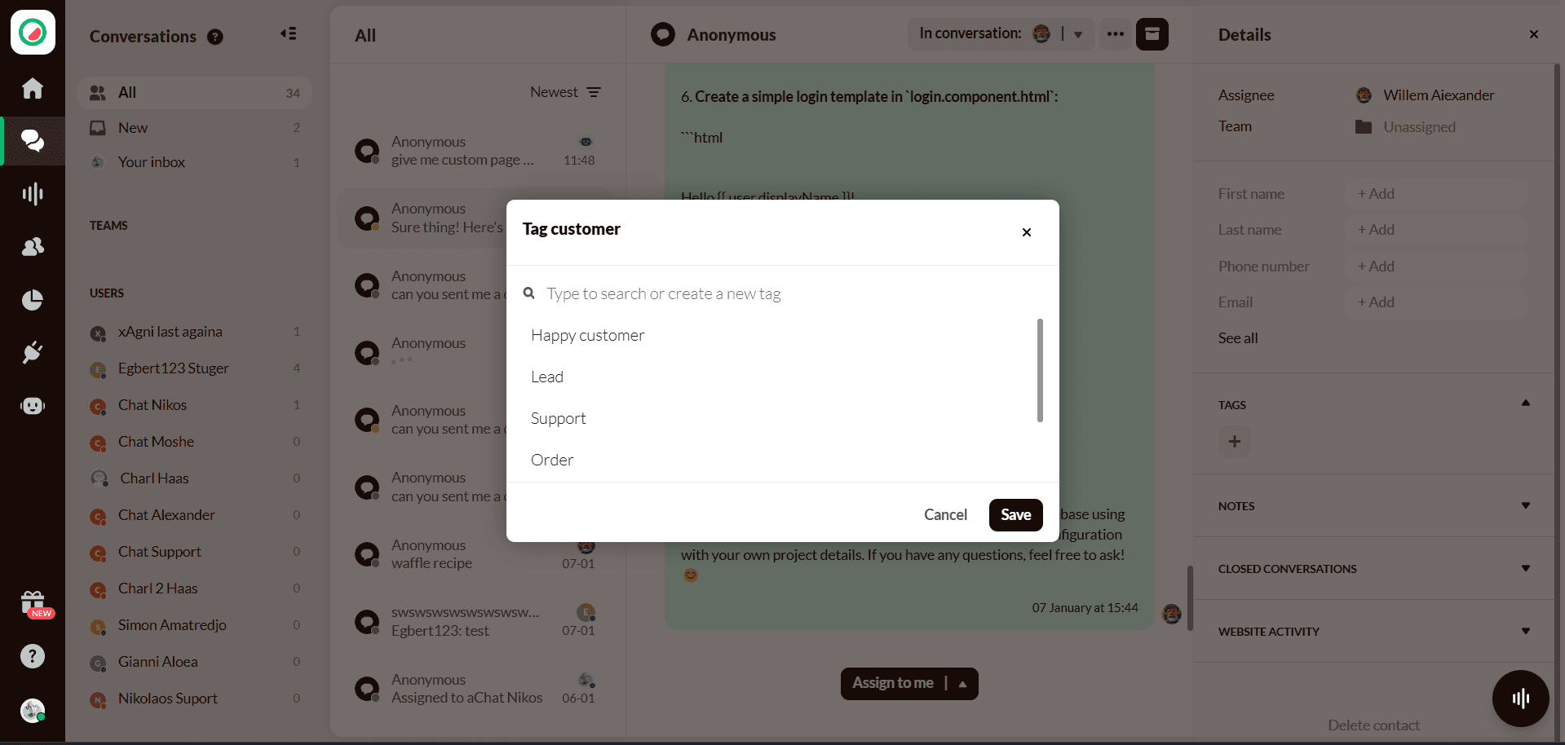This screenshot has width=1565, height=745.
Task: Select user Egbert123 Stuger
Action: click(x=195, y=368)
